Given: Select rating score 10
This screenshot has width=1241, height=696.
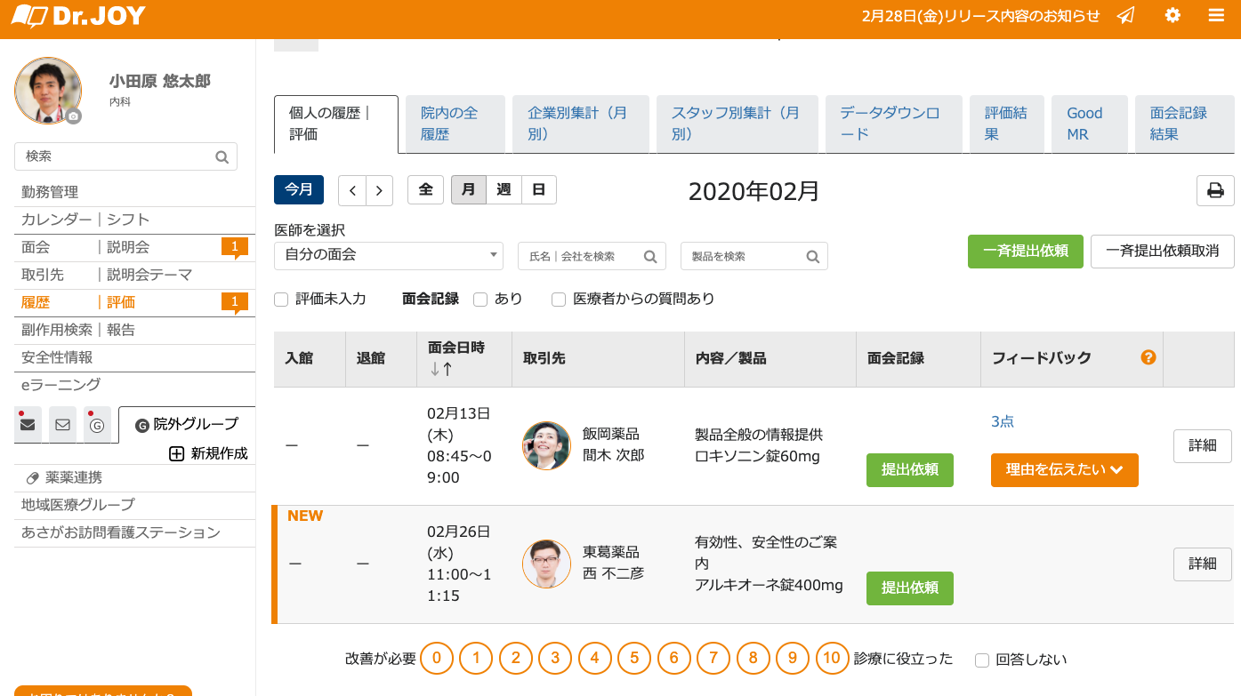Looking at the screenshot, I should click(832, 659).
